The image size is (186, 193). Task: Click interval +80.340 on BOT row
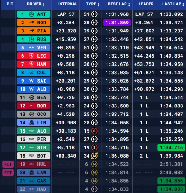click(66, 156)
